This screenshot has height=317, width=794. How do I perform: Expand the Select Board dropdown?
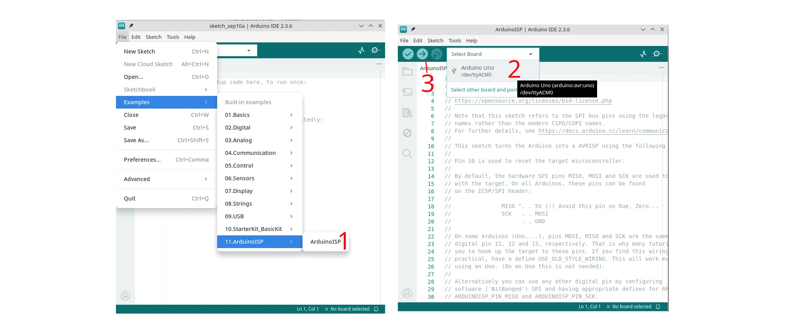pos(492,54)
